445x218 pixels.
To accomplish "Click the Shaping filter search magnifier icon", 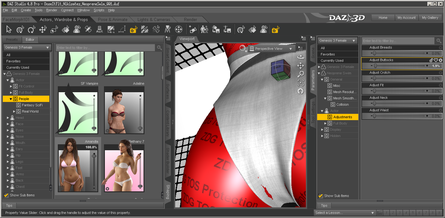I will pyautogui.click(x=160, y=48).
